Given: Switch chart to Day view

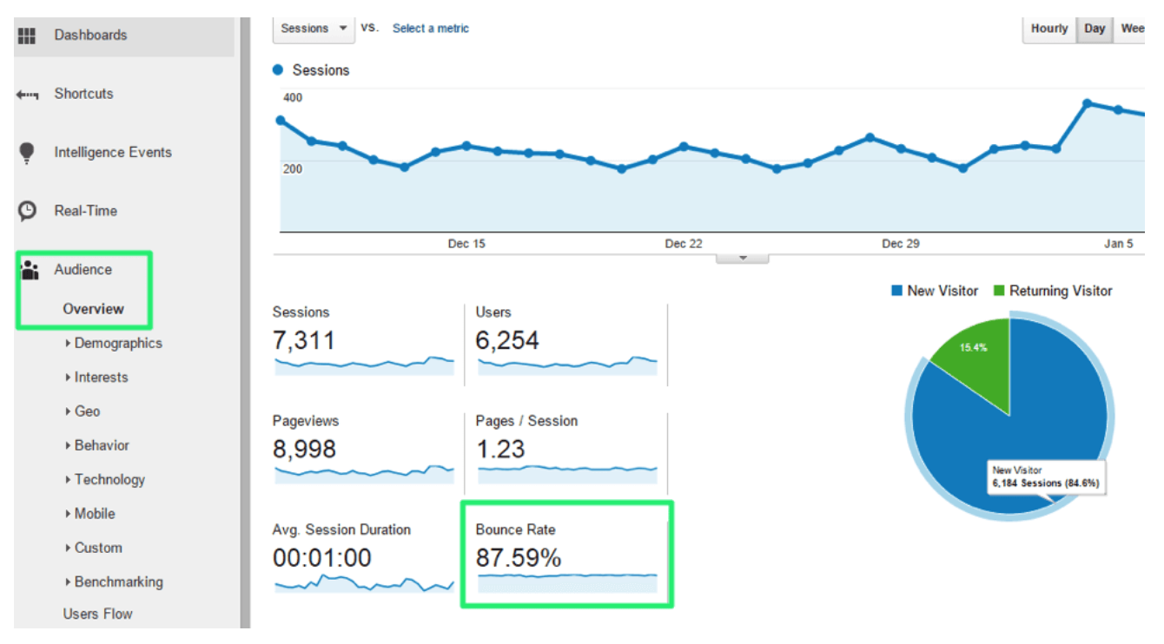Looking at the screenshot, I should click(x=1095, y=29).
